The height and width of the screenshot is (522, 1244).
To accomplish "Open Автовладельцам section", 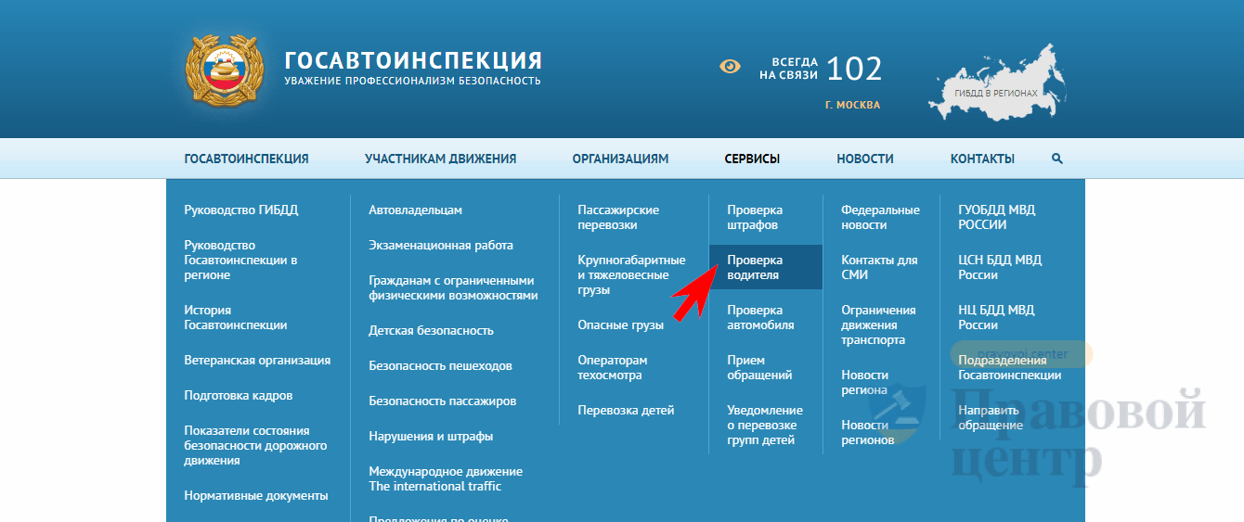I will [415, 210].
